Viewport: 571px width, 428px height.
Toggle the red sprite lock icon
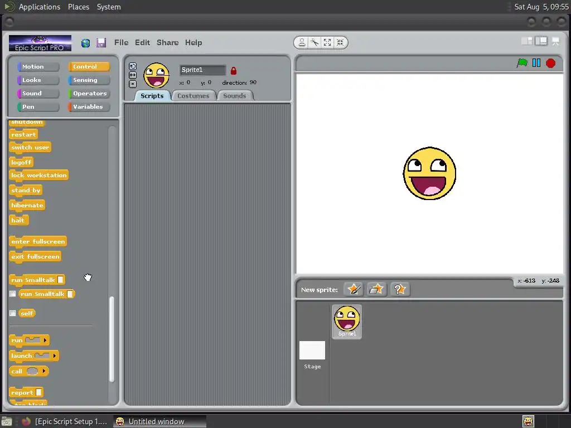(234, 71)
